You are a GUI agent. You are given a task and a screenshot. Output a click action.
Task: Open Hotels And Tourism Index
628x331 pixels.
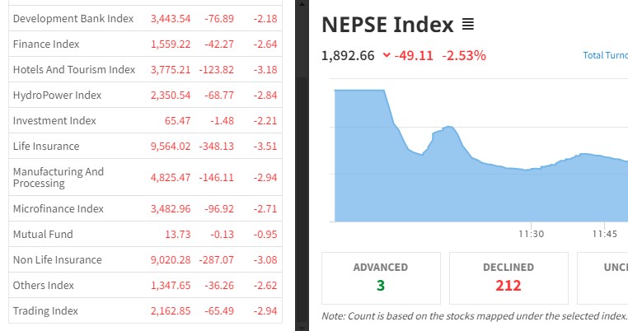pos(74,69)
